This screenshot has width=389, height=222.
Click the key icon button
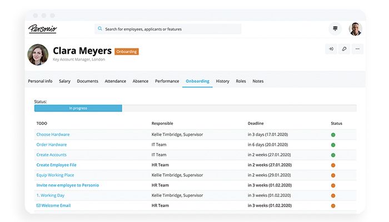345,49
